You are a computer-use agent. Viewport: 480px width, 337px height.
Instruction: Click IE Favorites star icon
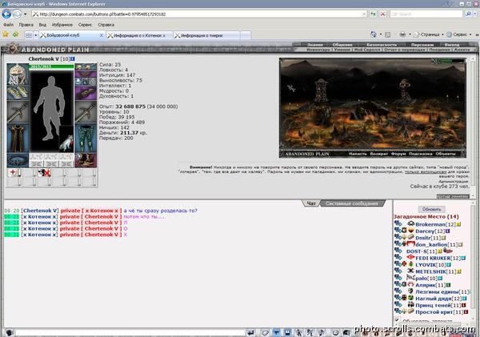click(6, 34)
